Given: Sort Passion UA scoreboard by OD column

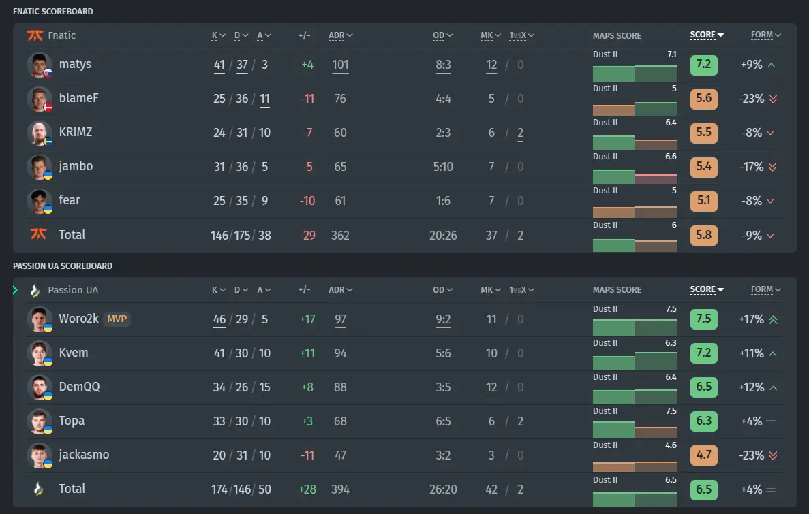Looking at the screenshot, I should coord(443,290).
